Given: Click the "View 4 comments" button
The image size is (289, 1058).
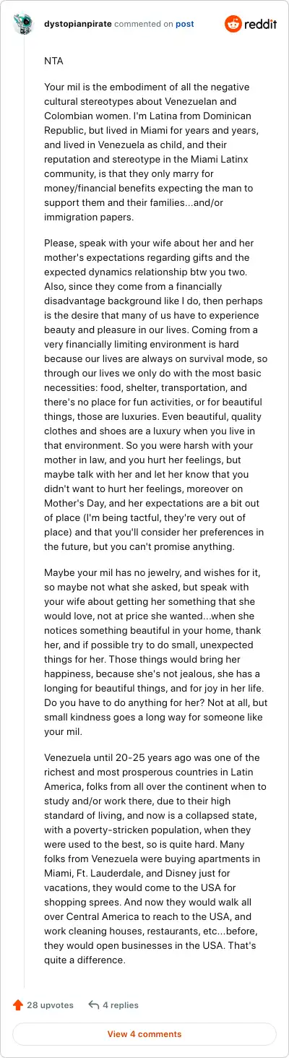Looking at the screenshot, I should point(144,1033).
